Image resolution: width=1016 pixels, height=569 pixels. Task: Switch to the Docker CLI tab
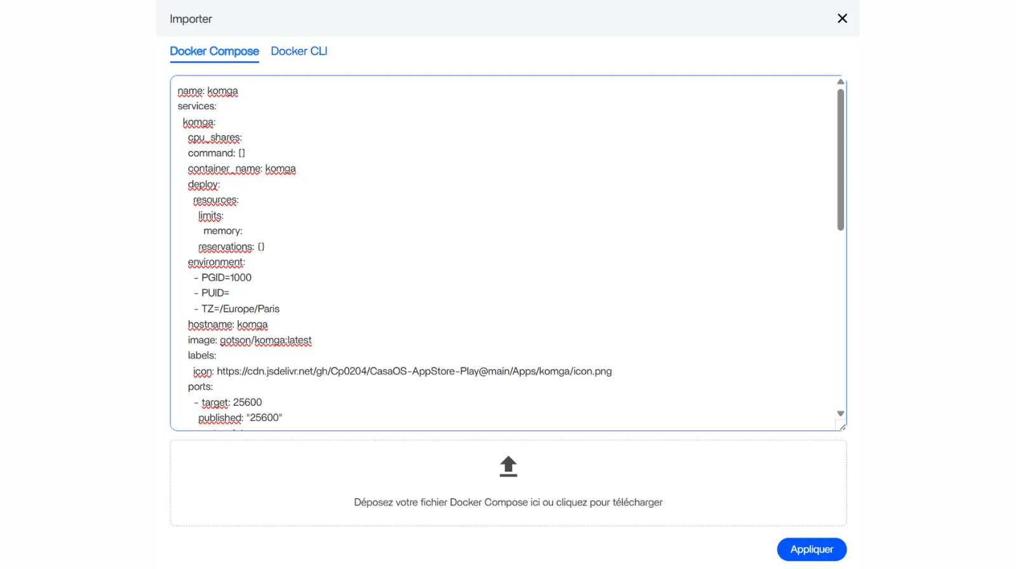pos(298,51)
